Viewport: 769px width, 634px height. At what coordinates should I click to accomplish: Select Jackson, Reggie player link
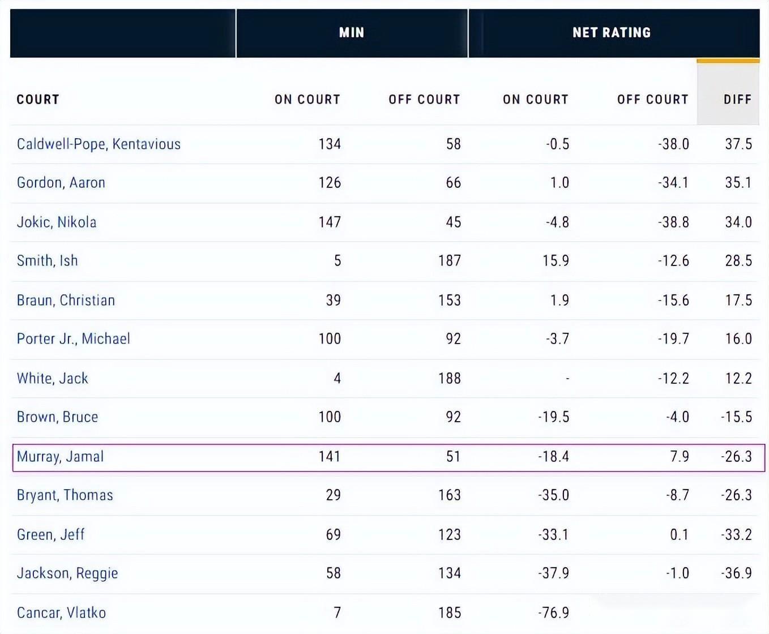point(67,573)
